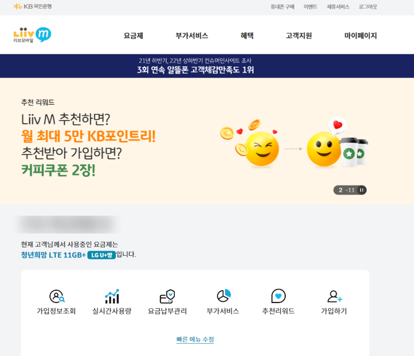Go to 이벤트 page
The image size is (414, 356).
click(x=310, y=7)
